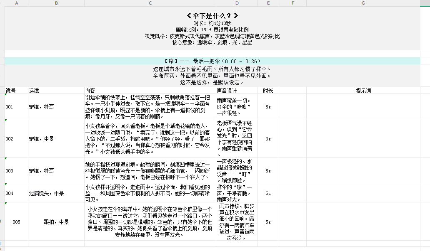Click the 老板语气漫不经心 sound cell
The width and height of the screenshot is (430, 251).
click(237, 139)
